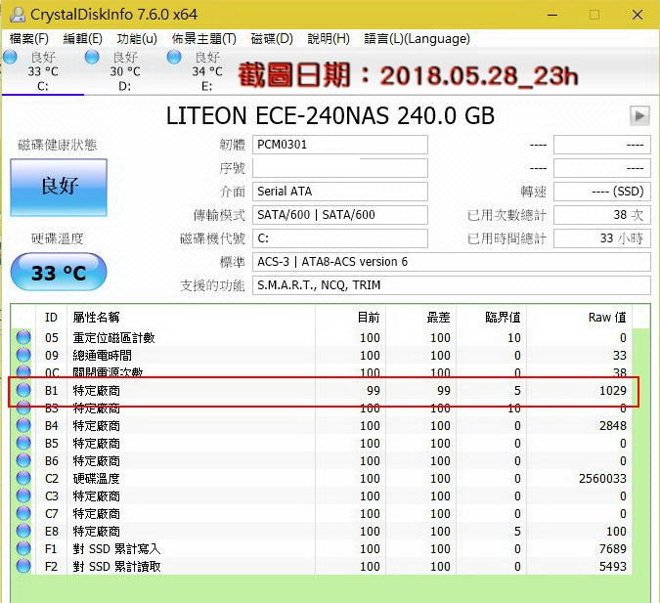
Task: Click the Serial ATA interface field
Action: [340, 192]
